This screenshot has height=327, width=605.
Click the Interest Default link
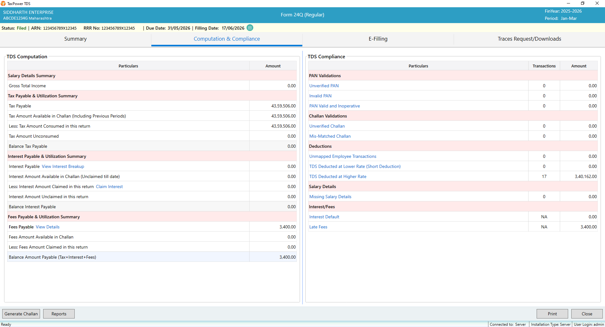pos(324,217)
